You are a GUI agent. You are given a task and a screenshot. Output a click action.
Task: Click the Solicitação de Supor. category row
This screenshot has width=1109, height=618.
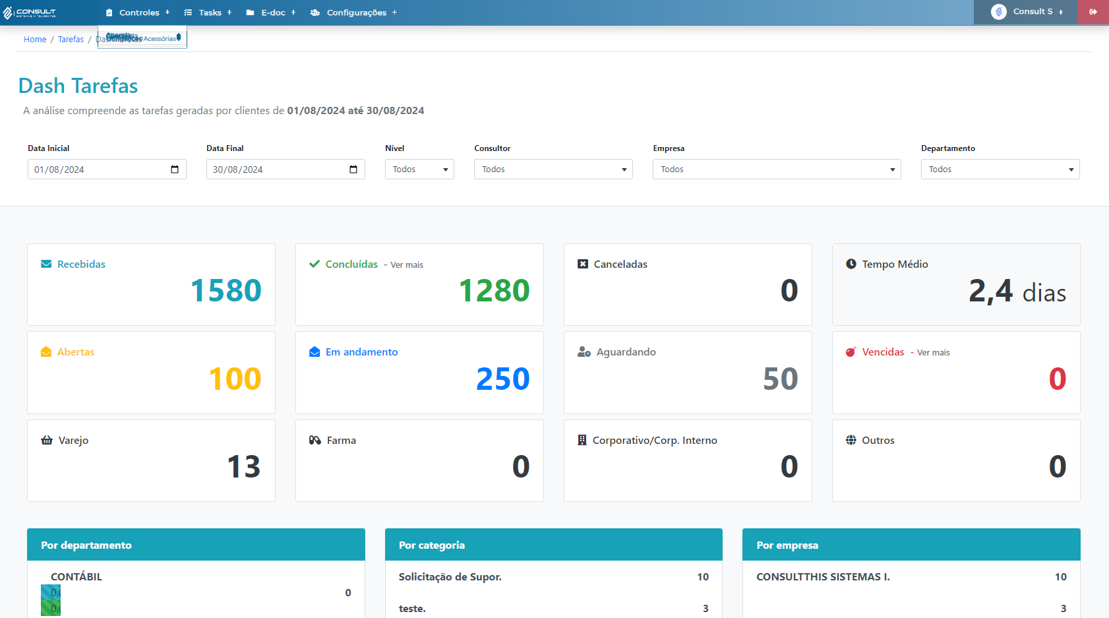[x=554, y=577]
